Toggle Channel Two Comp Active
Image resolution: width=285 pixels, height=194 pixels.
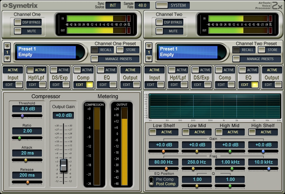(x=225, y=70)
